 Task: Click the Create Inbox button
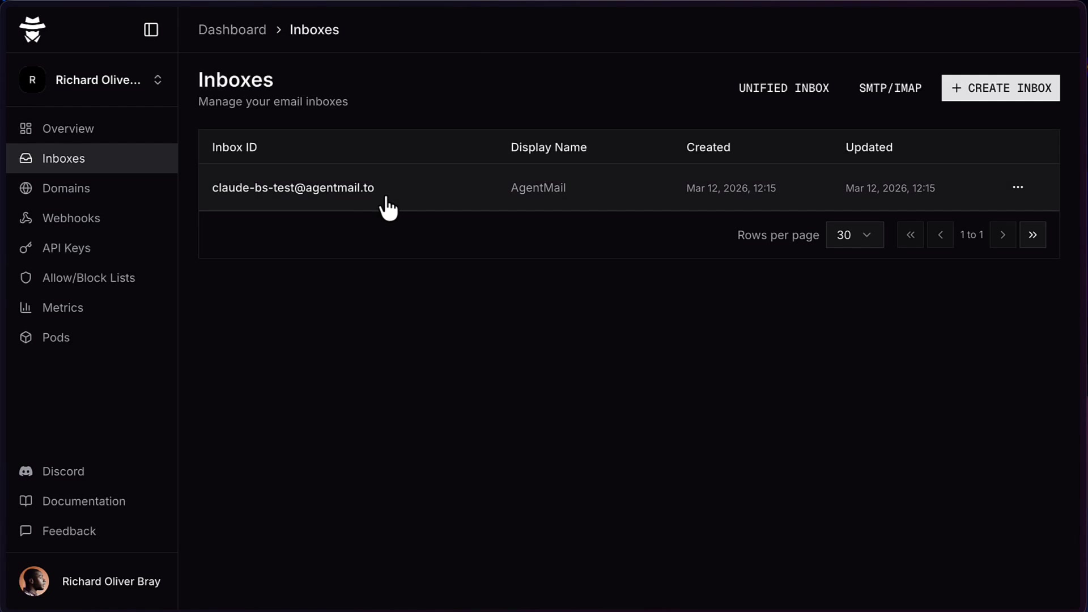point(1000,88)
